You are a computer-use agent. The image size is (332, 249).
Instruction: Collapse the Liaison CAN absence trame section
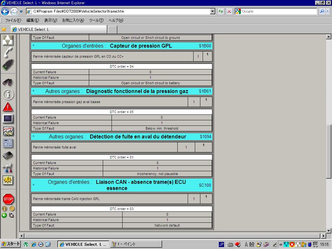click(33, 185)
